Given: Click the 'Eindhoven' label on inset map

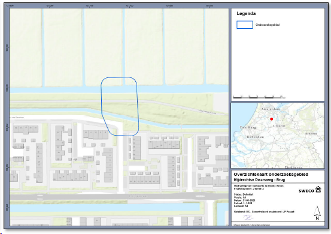Looking at the screenshot, I should [x=294, y=167].
